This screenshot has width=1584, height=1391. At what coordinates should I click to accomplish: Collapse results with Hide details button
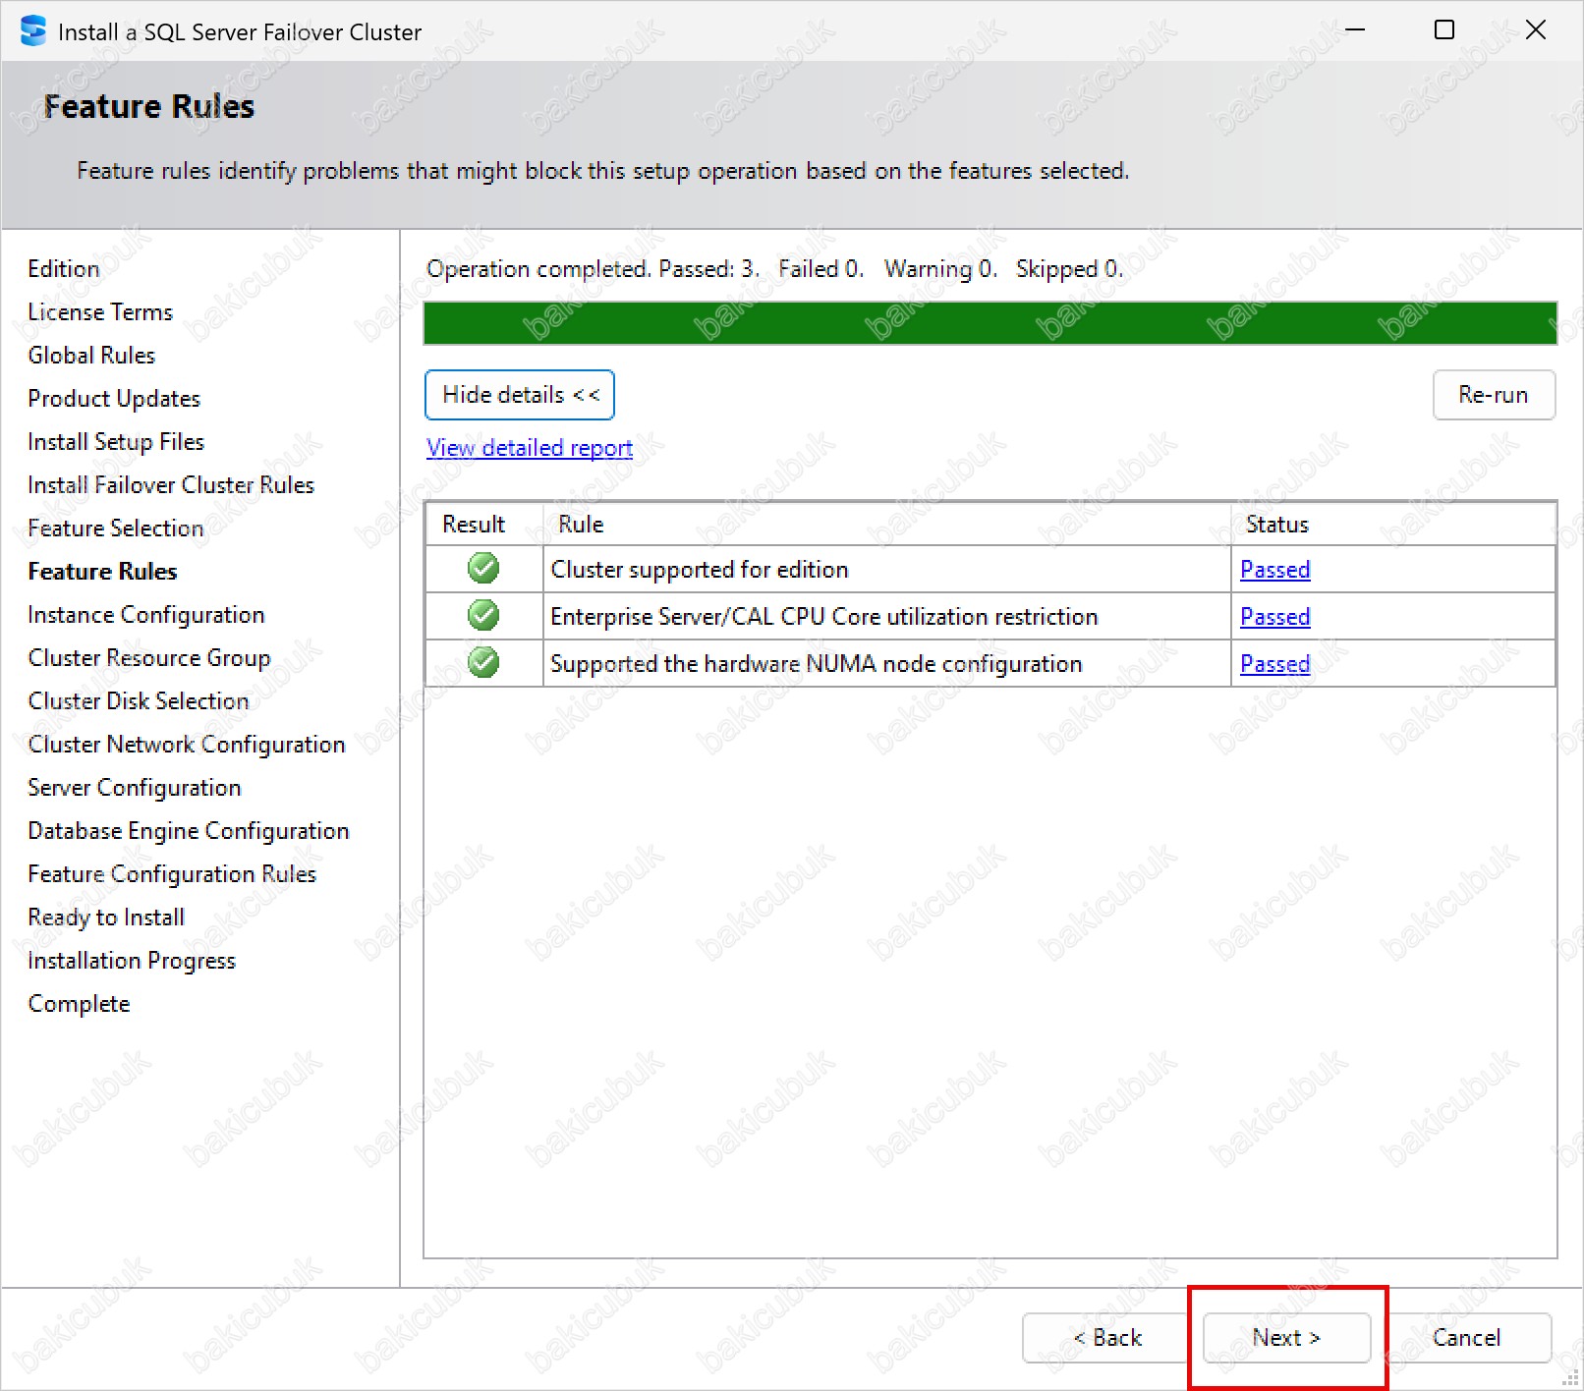pyautogui.click(x=520, y=395)
